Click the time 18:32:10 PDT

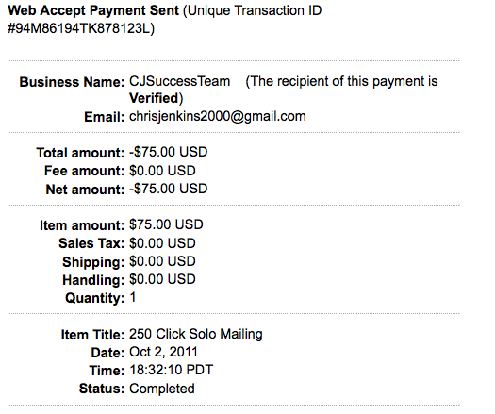point(171,370)
